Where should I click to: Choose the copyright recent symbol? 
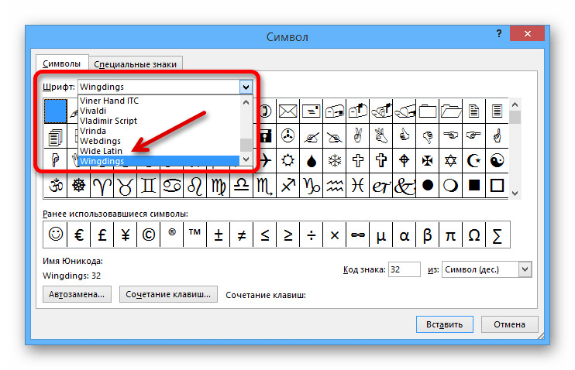click(148, 235)
